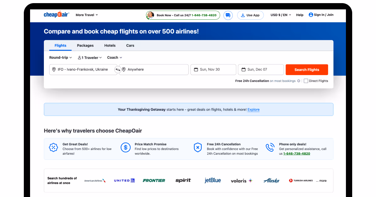Click the CheapOair logo
This screenshot has width=376, height=197.
tap(56, 14)
